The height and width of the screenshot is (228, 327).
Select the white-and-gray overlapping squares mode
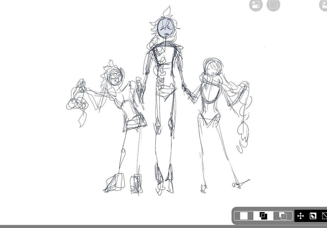[283, 216]
